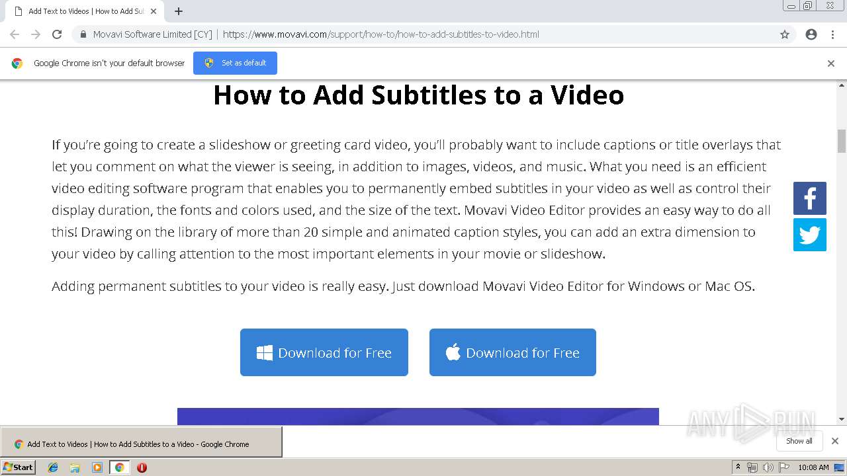Click the Chrome taskbar icon
This screenshot has height=476, width=847.
tap(119, 467)
